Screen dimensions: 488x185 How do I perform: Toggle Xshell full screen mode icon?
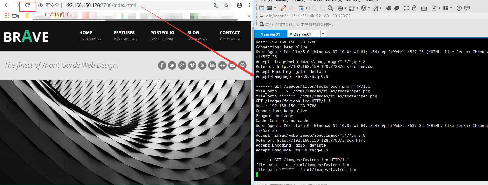point(406,8)
